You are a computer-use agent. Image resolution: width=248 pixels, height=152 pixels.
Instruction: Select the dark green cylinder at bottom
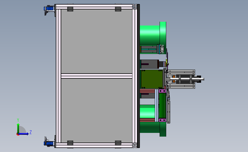[x=150, y=127]
